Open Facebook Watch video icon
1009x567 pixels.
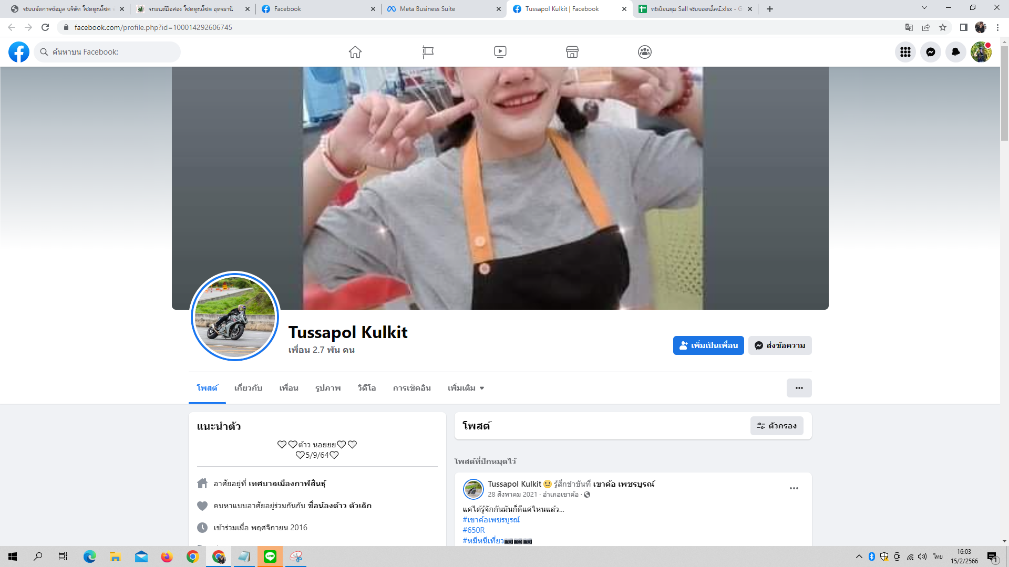click(x=500, y=52)
